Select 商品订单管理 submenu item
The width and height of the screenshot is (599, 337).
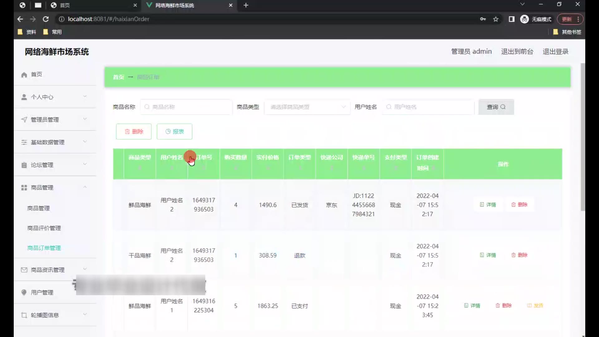[x=44, y=248]
